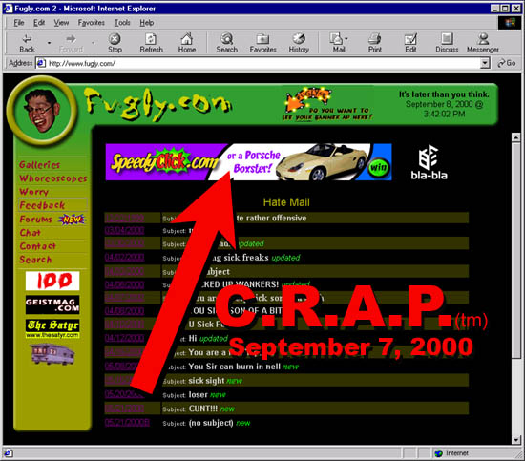Click the Forward toolbar button

71,44
